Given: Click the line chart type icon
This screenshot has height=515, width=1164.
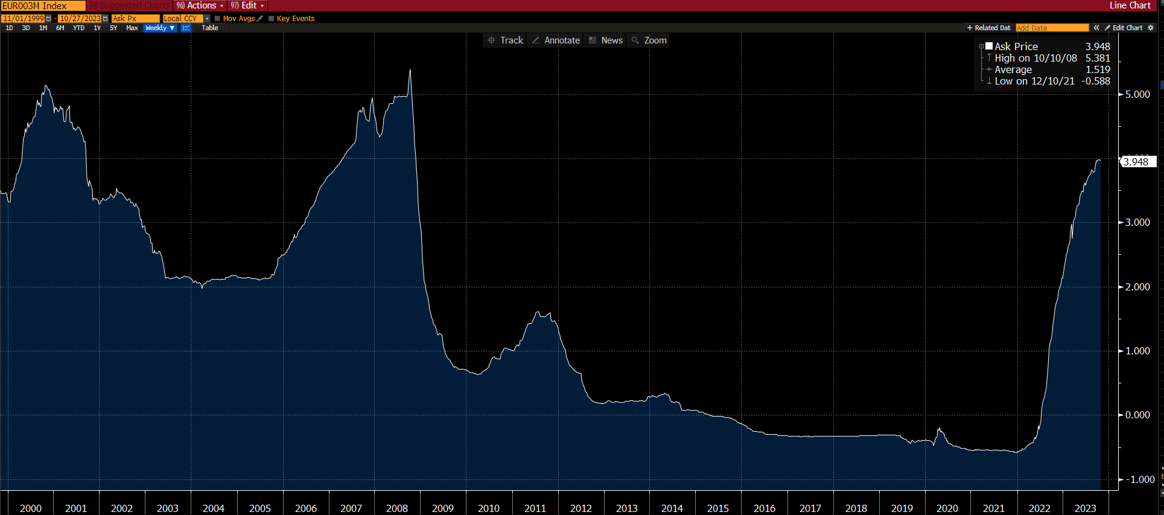Looking at the screenshot, I should 186,28.
